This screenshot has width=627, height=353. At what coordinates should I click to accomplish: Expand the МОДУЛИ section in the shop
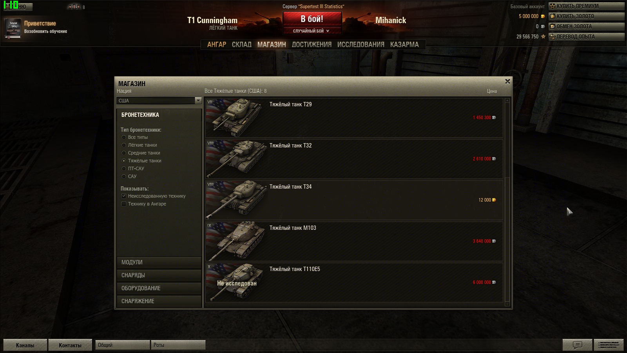(x=159, y=262)
